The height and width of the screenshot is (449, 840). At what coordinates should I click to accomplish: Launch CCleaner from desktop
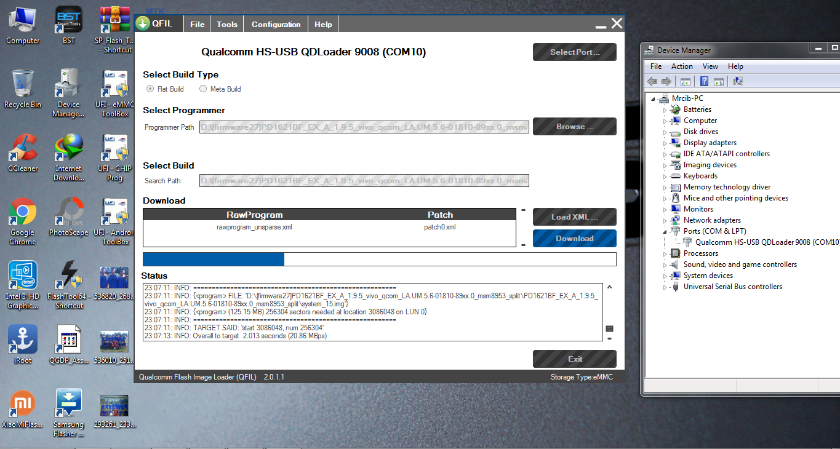point(23,153)
